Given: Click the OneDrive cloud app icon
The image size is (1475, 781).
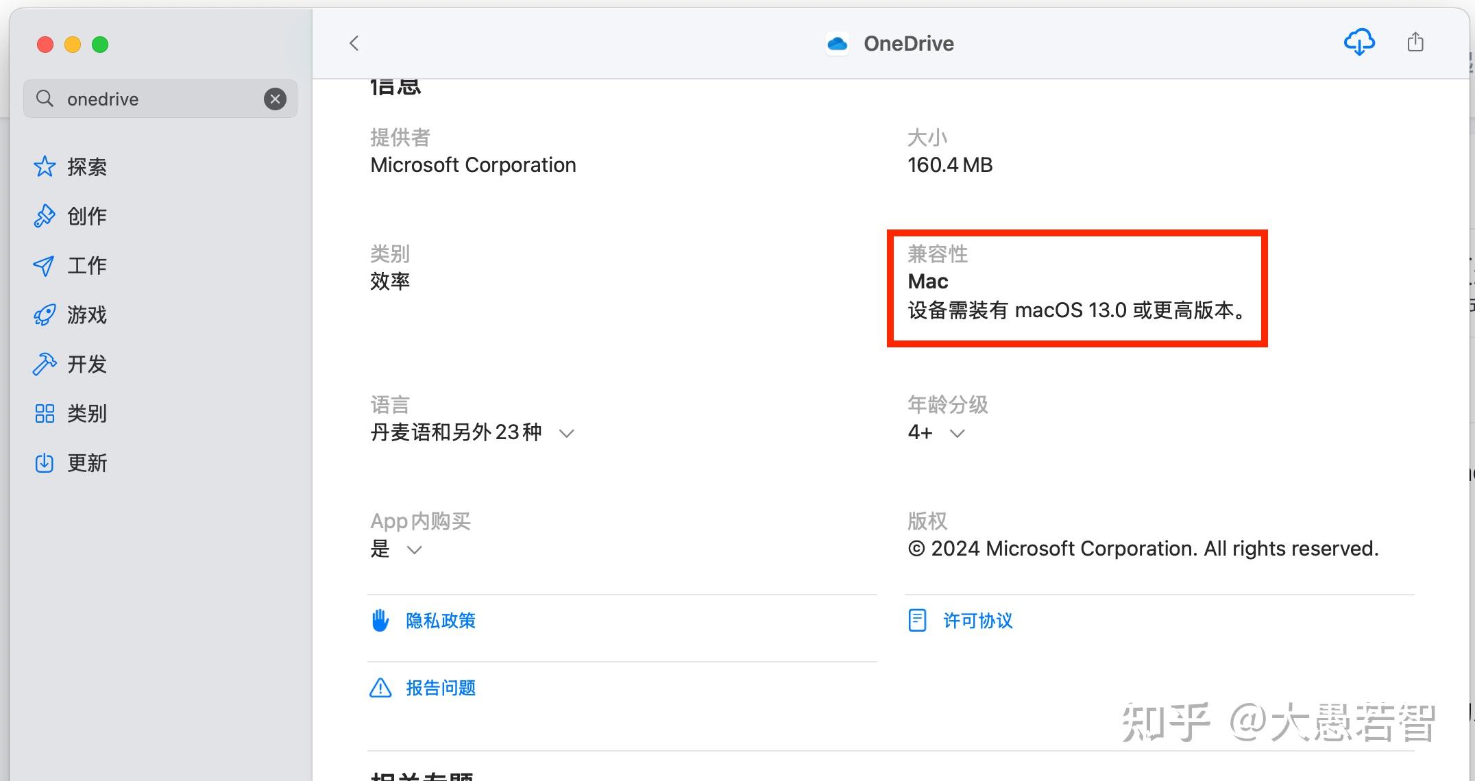Looking at the screenshot, I should tap(837, 43).
